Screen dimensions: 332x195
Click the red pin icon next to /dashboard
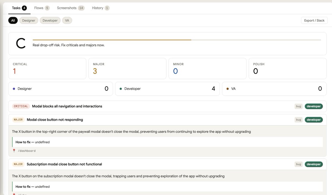tap(14, 151)
